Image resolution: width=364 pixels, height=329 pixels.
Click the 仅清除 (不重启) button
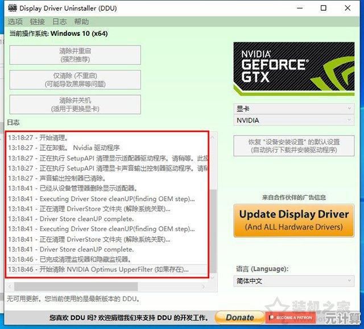tap(75, 80)
